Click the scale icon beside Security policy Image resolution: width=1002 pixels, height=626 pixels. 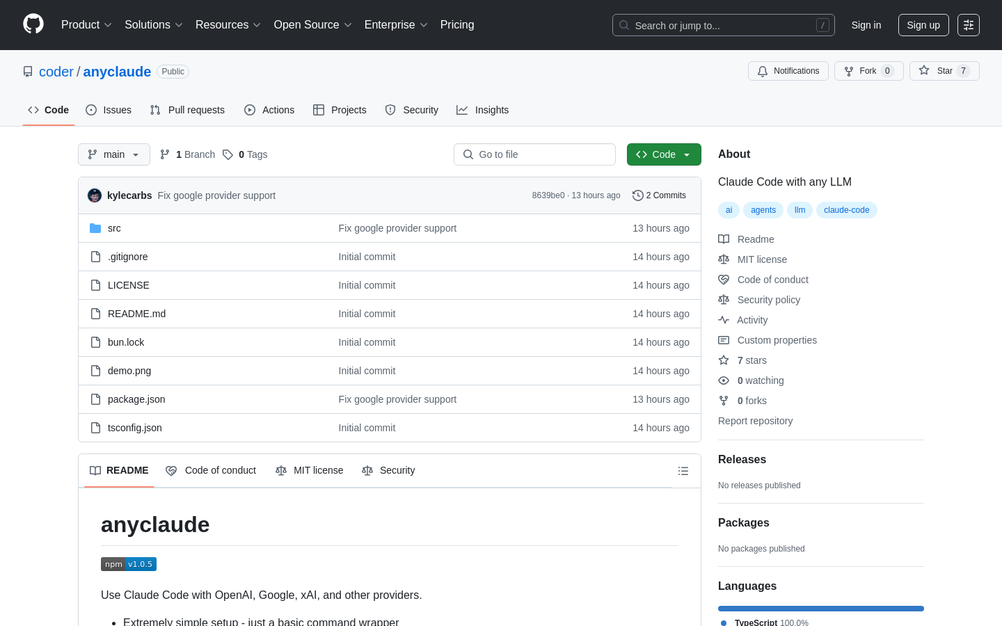point(724,300)
